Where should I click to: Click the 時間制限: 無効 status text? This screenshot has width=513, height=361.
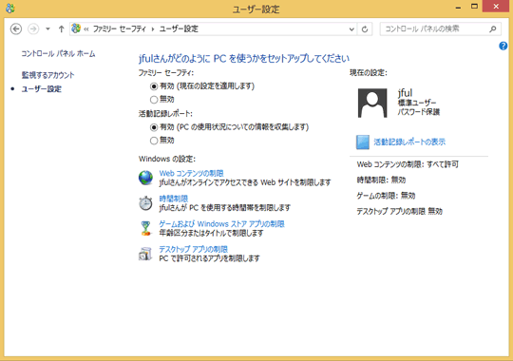pos(381,180)
